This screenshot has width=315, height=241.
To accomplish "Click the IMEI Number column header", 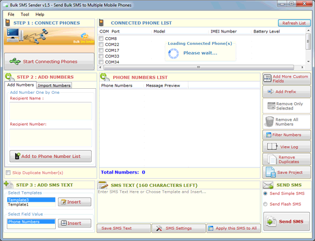I will 229,31.
